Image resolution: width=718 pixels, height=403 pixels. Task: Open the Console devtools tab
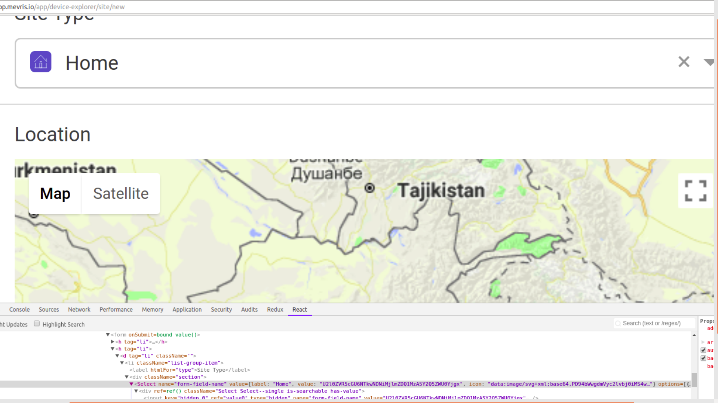tap(19, 309)
